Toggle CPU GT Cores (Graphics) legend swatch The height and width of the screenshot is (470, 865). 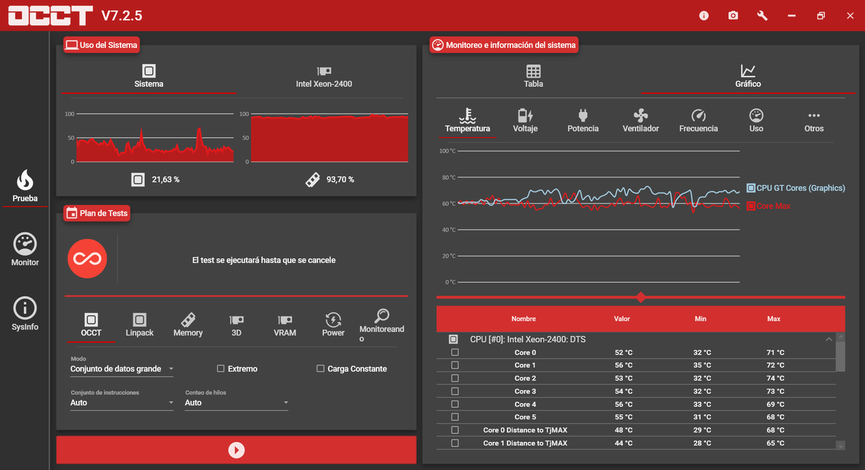point(751,188)
